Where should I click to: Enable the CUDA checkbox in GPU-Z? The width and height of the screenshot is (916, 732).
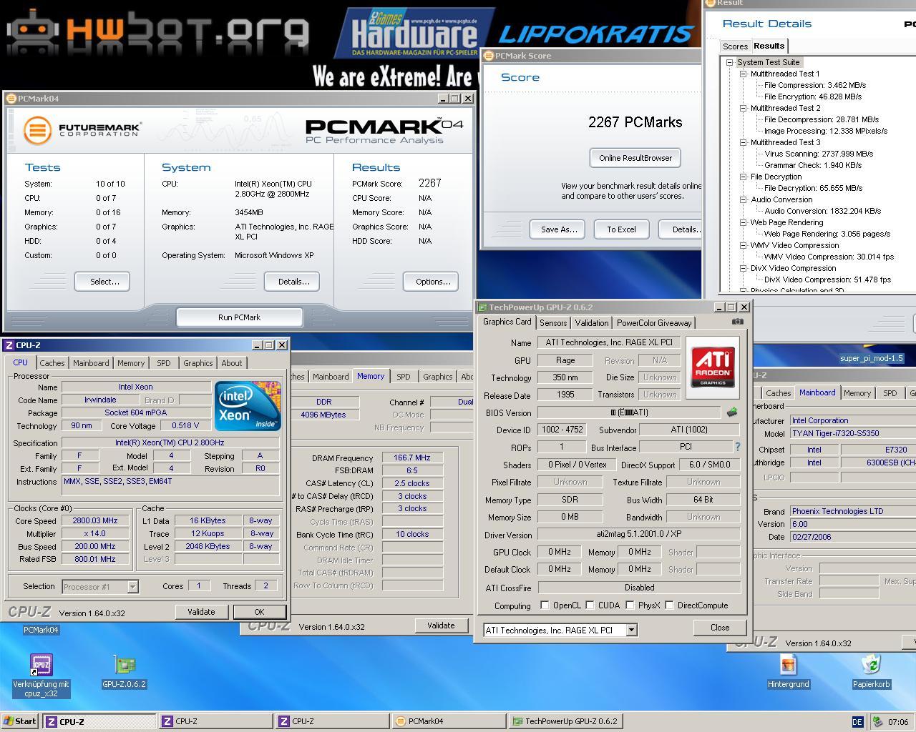coord(590,605)
